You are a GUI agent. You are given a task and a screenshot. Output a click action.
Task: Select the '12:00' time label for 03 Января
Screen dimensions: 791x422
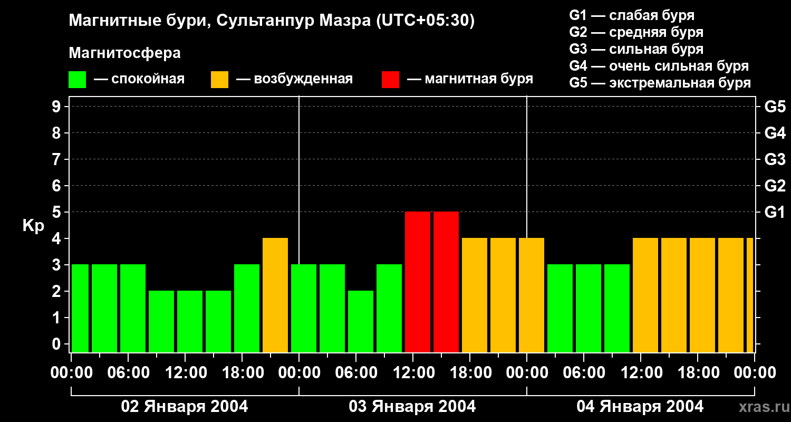tap(413, 372)
